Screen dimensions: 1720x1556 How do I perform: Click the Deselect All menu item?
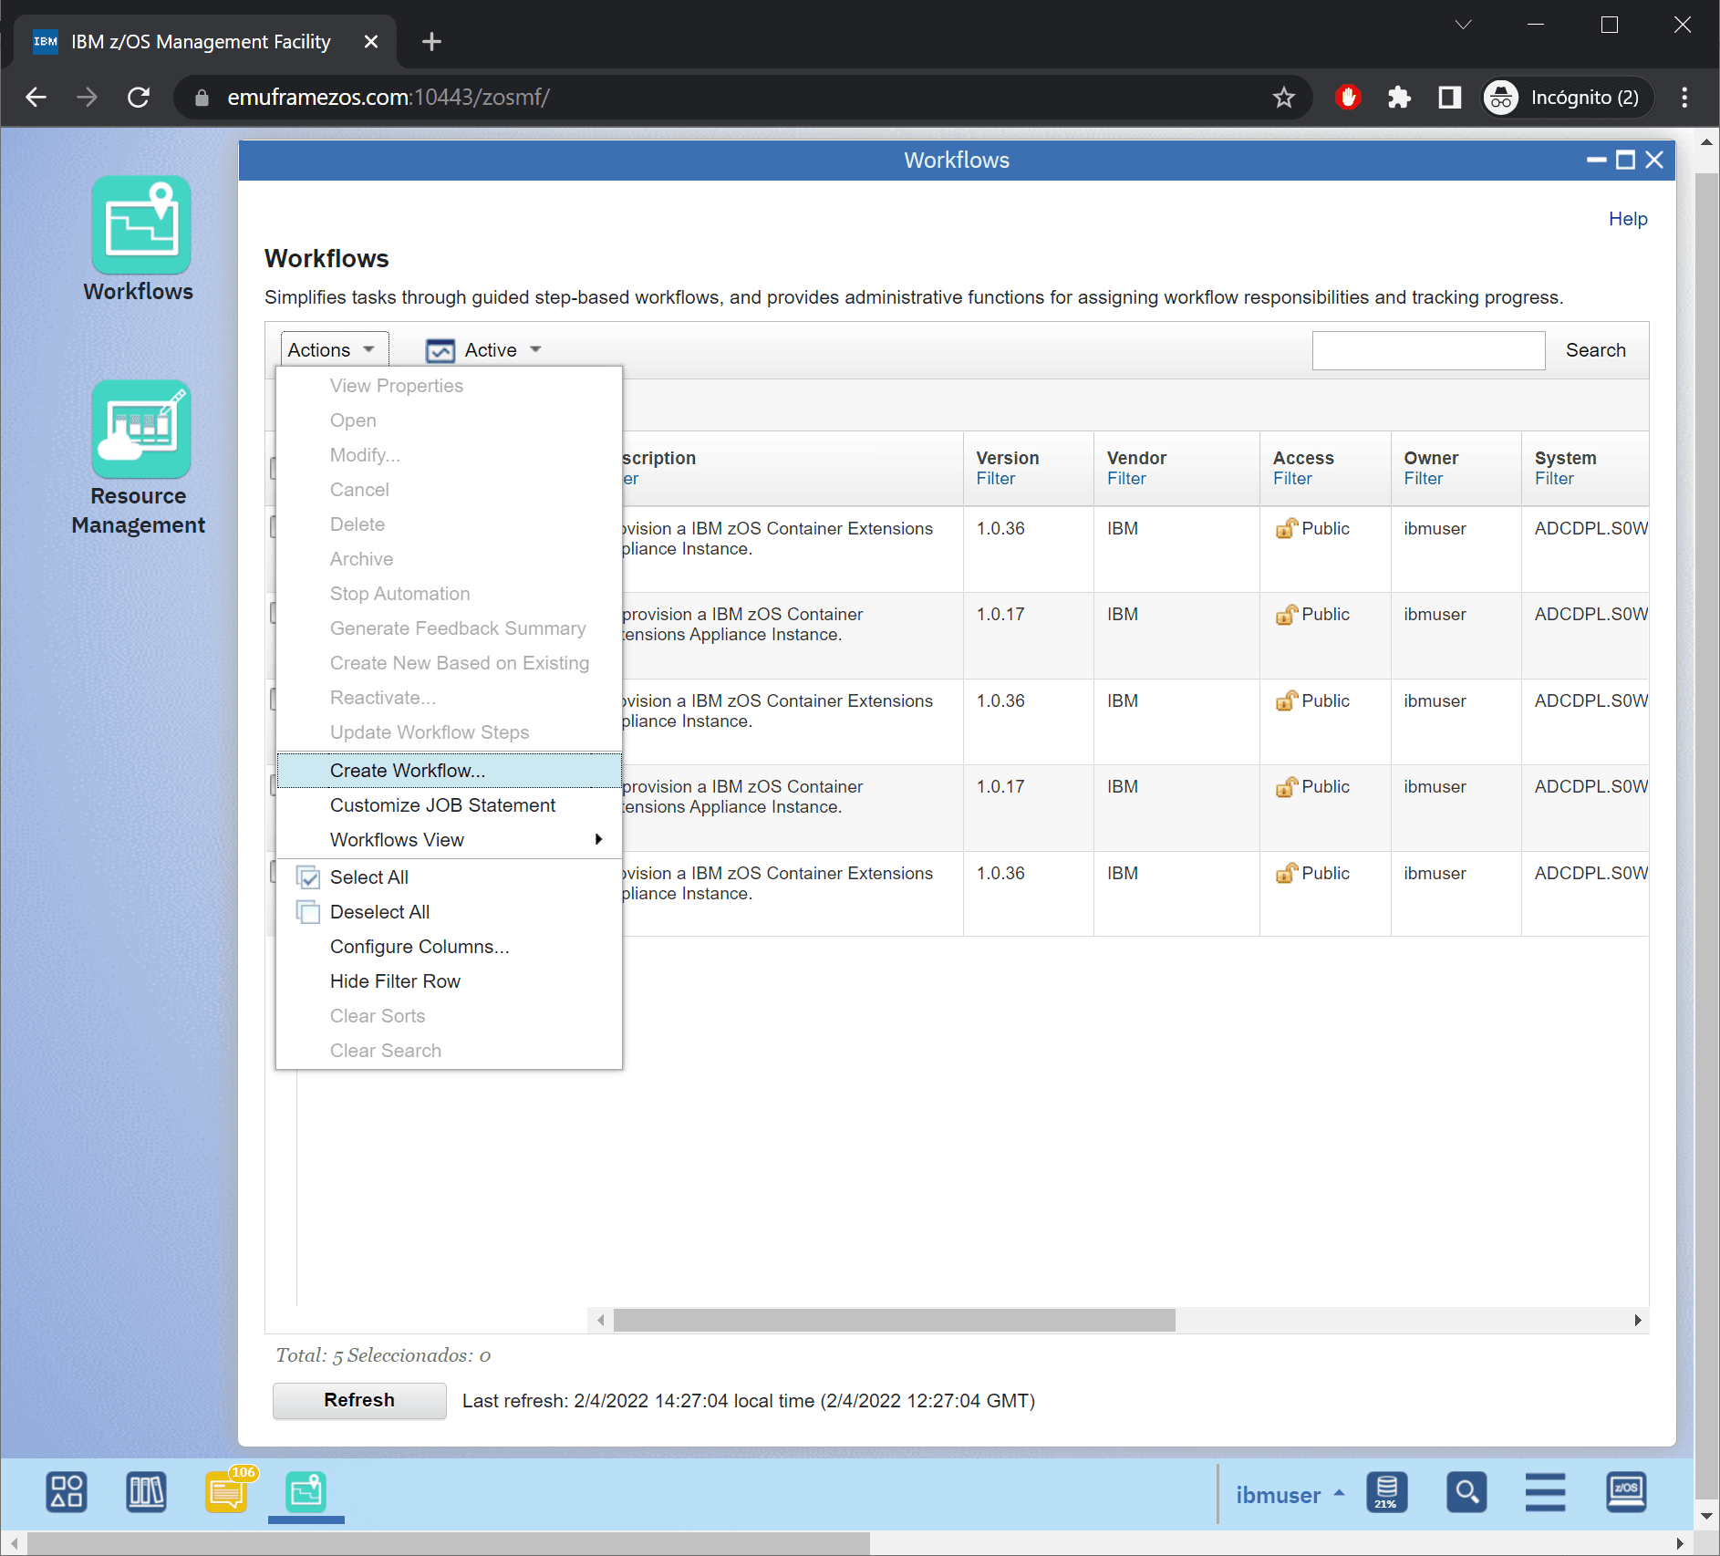coord(379,912)
